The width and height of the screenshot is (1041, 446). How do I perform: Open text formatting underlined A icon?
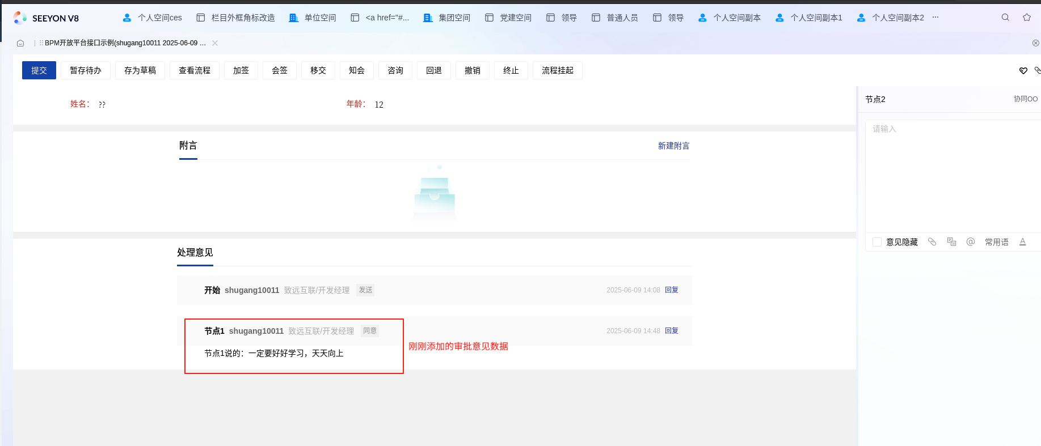(1023, 242)
